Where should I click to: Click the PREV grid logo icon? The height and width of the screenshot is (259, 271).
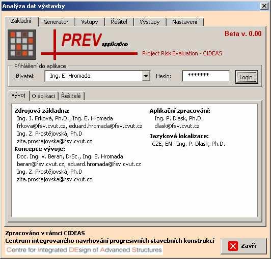(21, 45)
